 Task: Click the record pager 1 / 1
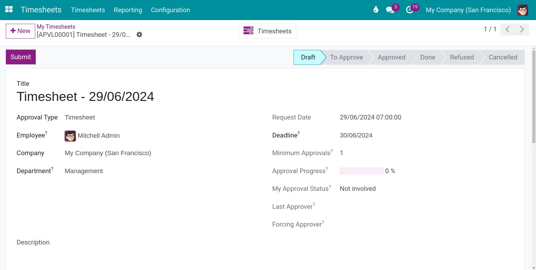click(490, 29)
